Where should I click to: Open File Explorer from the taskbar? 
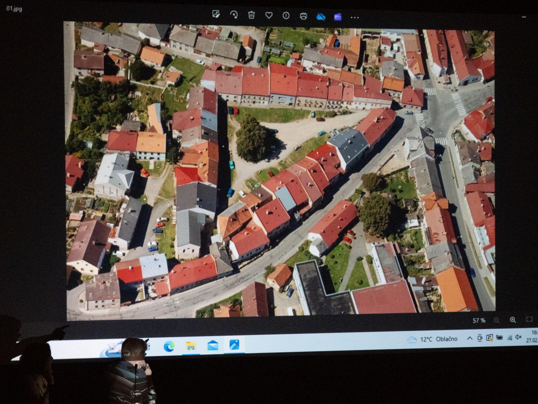pyautogui.click(x=191, y=346)
